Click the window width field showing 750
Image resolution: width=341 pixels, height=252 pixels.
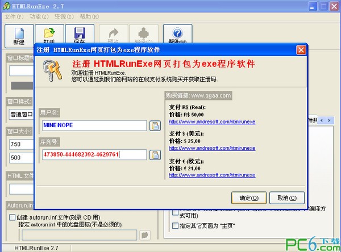22,144
